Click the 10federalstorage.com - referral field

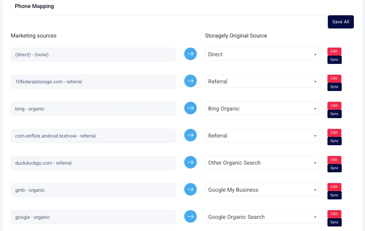(93, 82)
